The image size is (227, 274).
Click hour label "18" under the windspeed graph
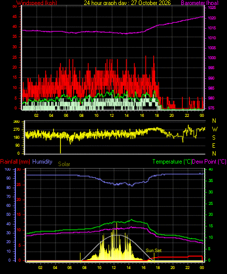157,115
